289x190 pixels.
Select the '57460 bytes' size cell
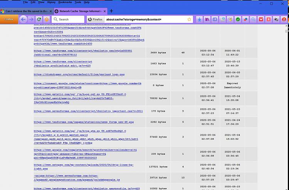click(x=158, y=137)
